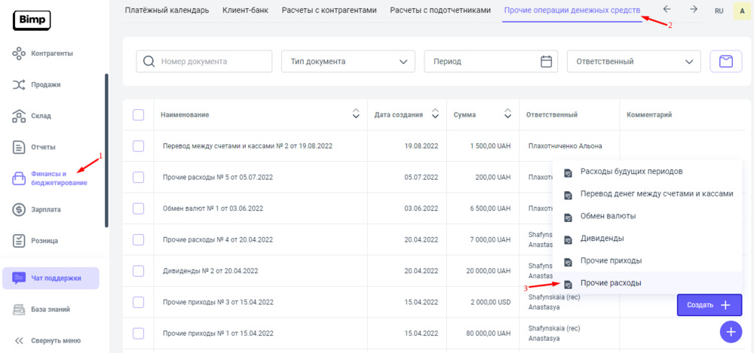Click the round plus floating button
The width and height of the screenshot is (754, 353).
click(x=730, y=331)
